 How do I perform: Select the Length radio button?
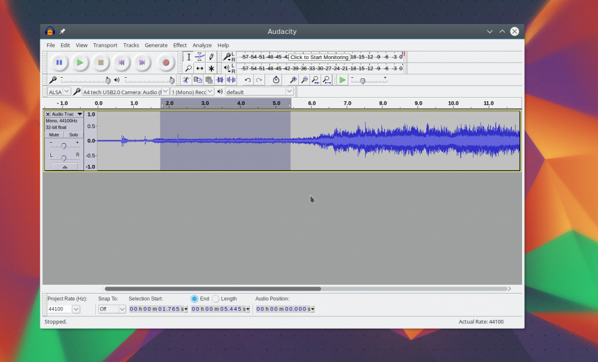point(216,299)
